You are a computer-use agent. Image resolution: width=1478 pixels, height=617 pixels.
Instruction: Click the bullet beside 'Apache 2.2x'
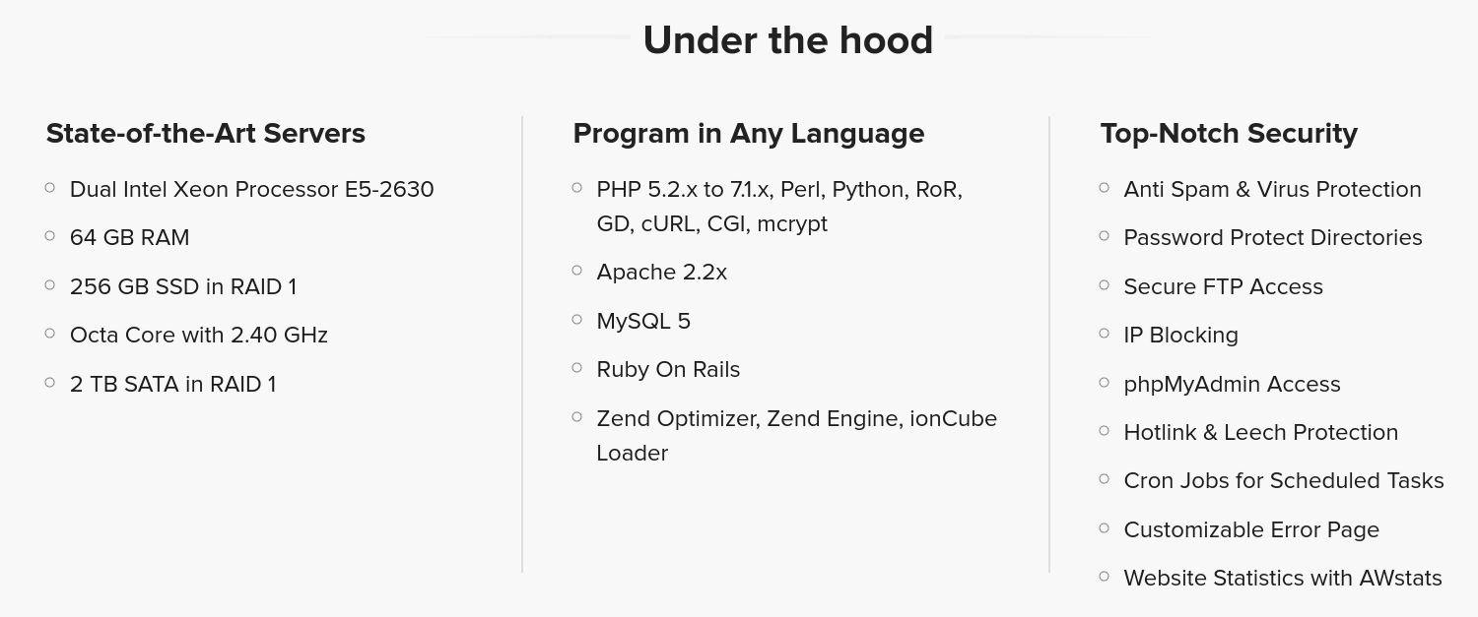click(x=577, y=271)
